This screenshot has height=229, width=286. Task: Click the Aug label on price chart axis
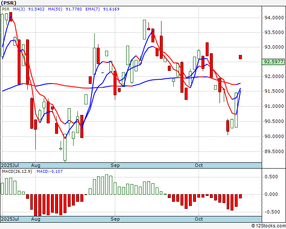point(36,165)
